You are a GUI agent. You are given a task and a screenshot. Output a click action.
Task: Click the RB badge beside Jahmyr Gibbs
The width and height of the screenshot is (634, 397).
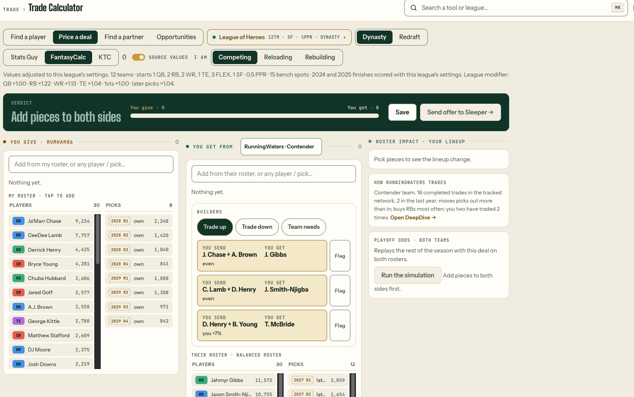click(x=201, y=380)
